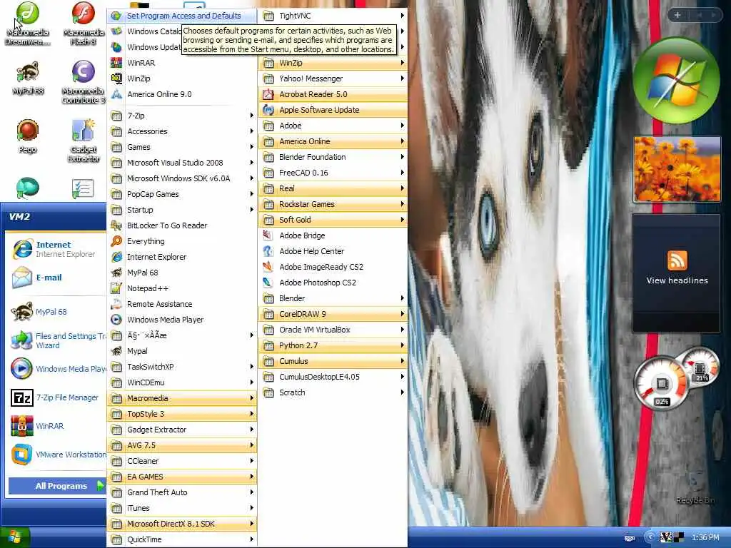The width and height of the screenshot is (731, 548).
Task: Launch WinRAR from Start menu recent list
Action: 56,426
